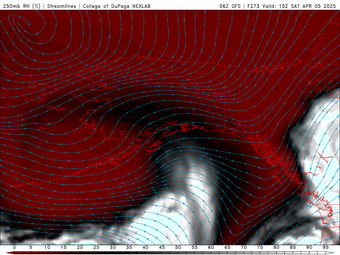Image resolution: width=340 pixels, height=255 pixels.
Task: Click the colorbar label "90"
Action: point(309,247)
